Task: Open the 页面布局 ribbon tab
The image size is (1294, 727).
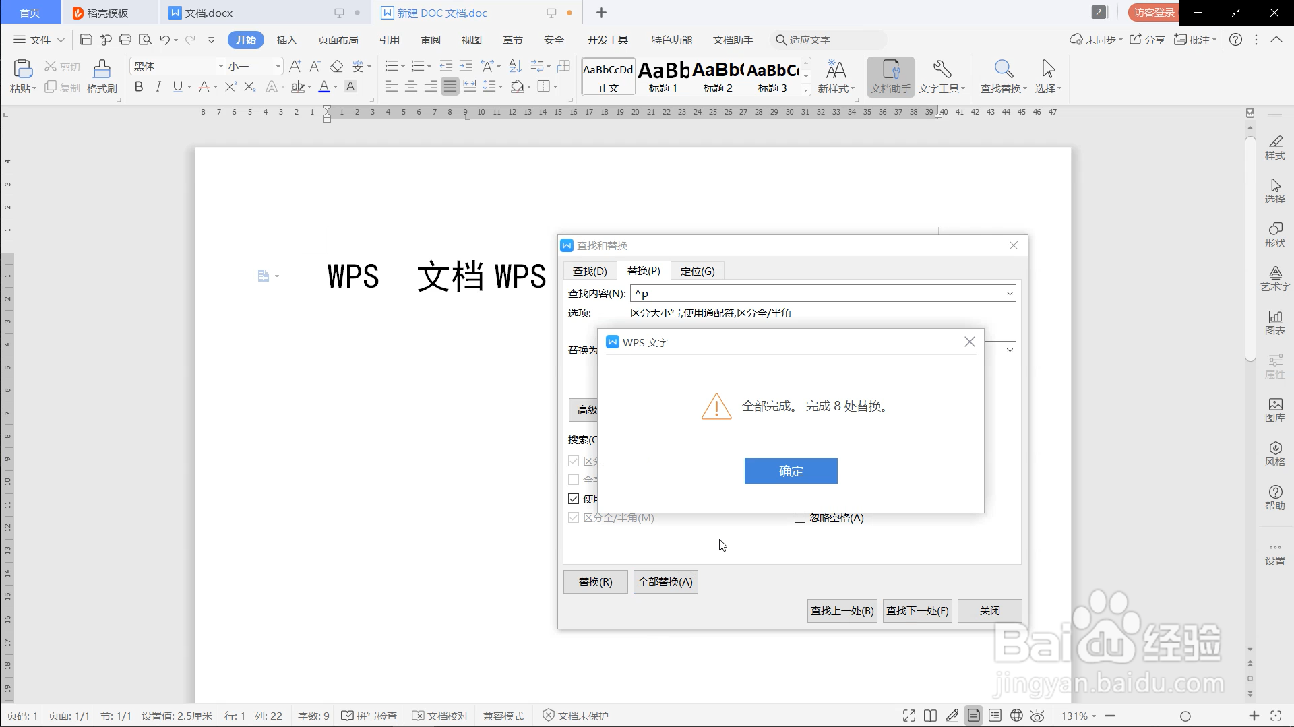Action: (x=339, y=40)
